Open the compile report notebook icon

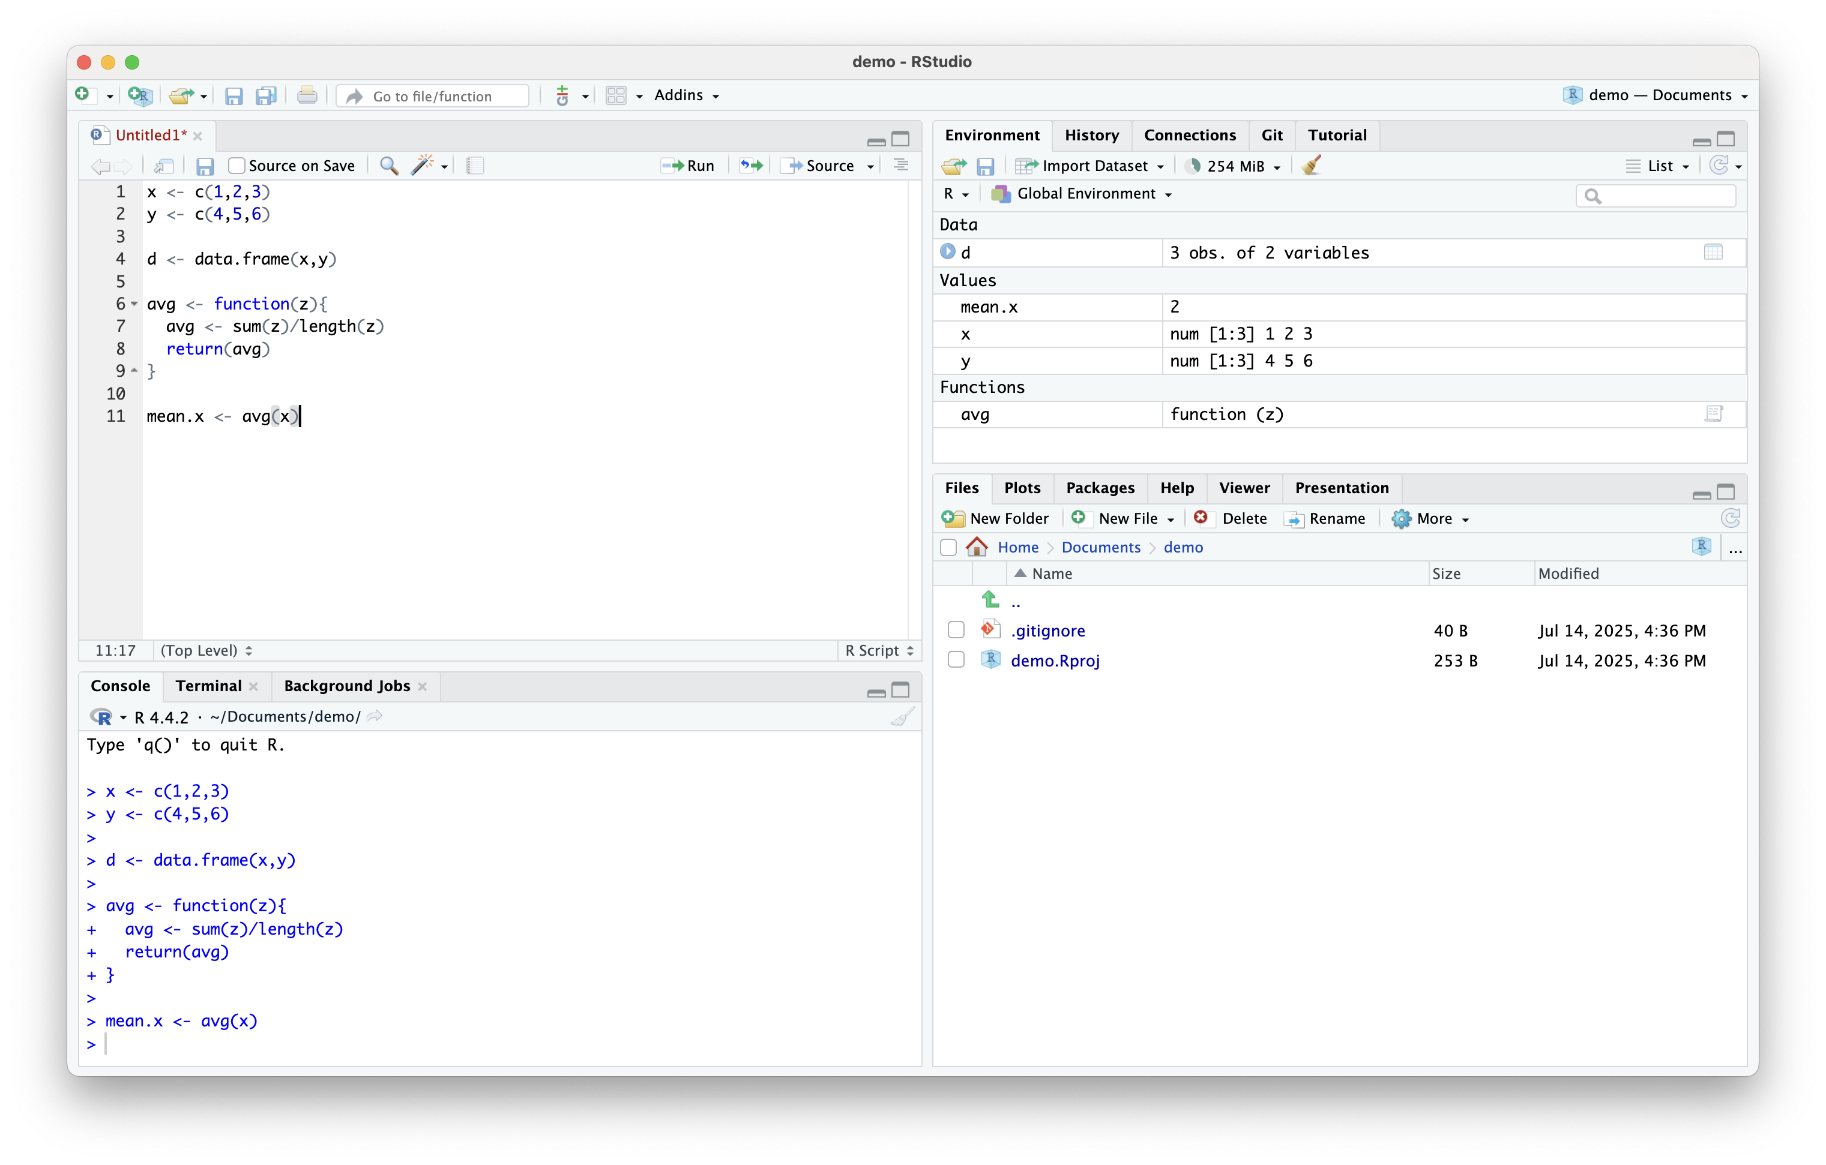[475, 165]
